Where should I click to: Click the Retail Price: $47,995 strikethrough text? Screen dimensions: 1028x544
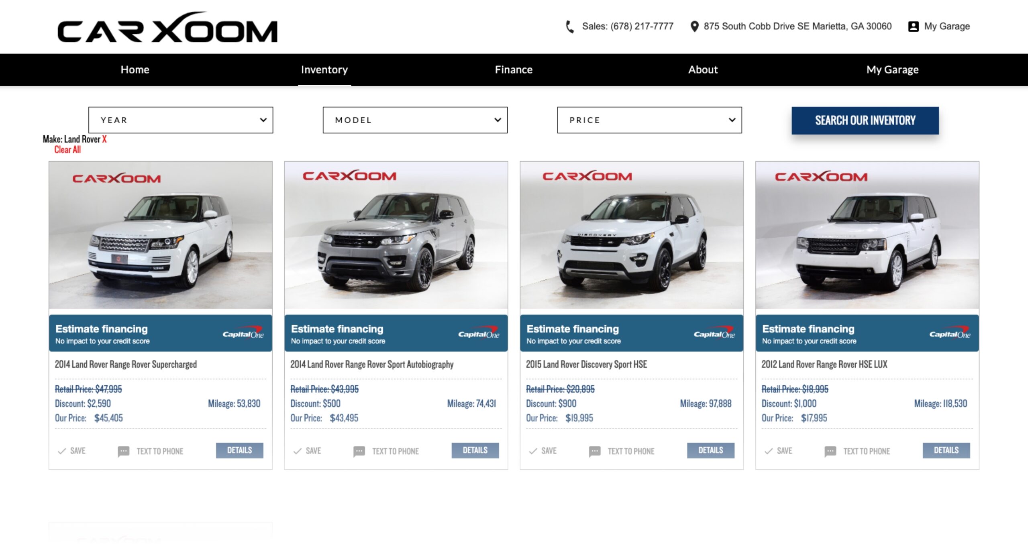[88, 389]
